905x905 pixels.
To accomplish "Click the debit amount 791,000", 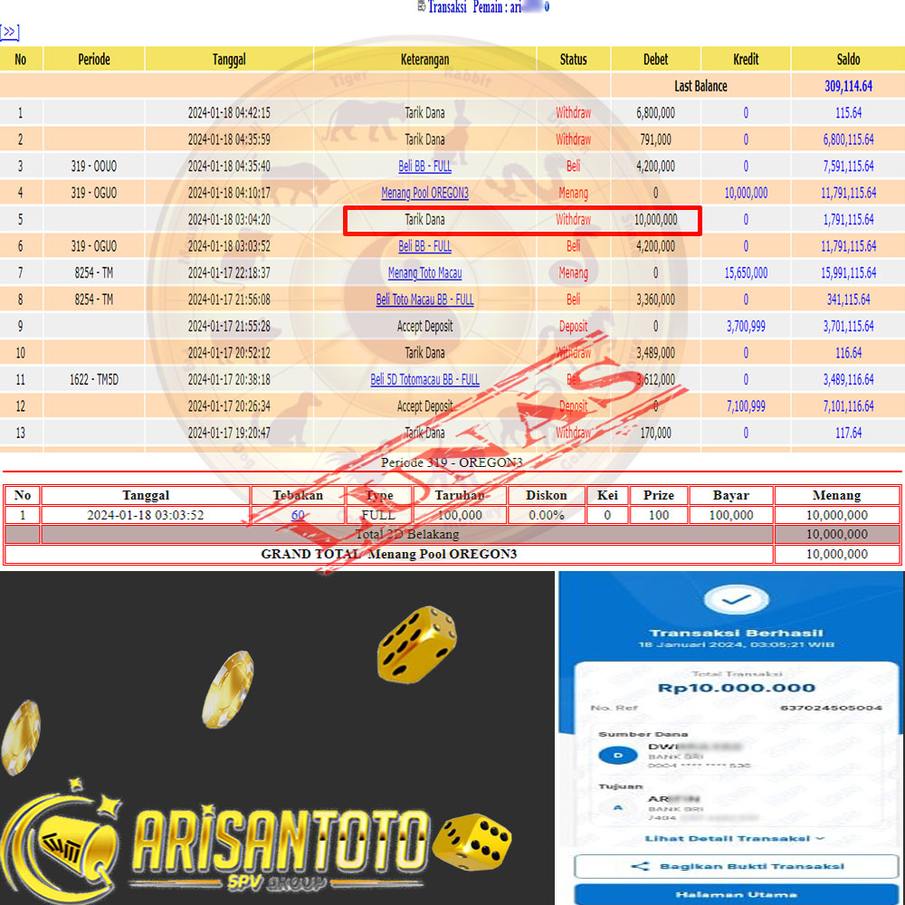I will (655, 139).
